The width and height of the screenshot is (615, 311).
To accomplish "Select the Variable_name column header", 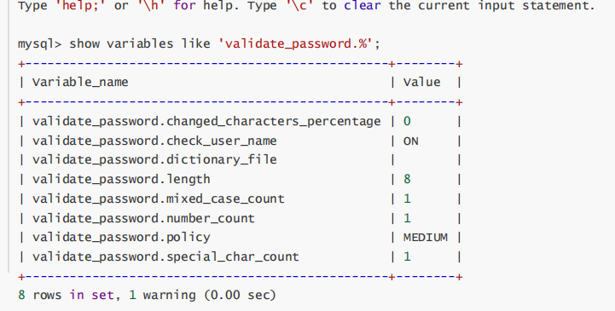I will [80, 83].
